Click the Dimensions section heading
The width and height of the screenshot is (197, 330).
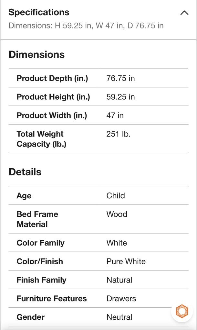[36, 55]
